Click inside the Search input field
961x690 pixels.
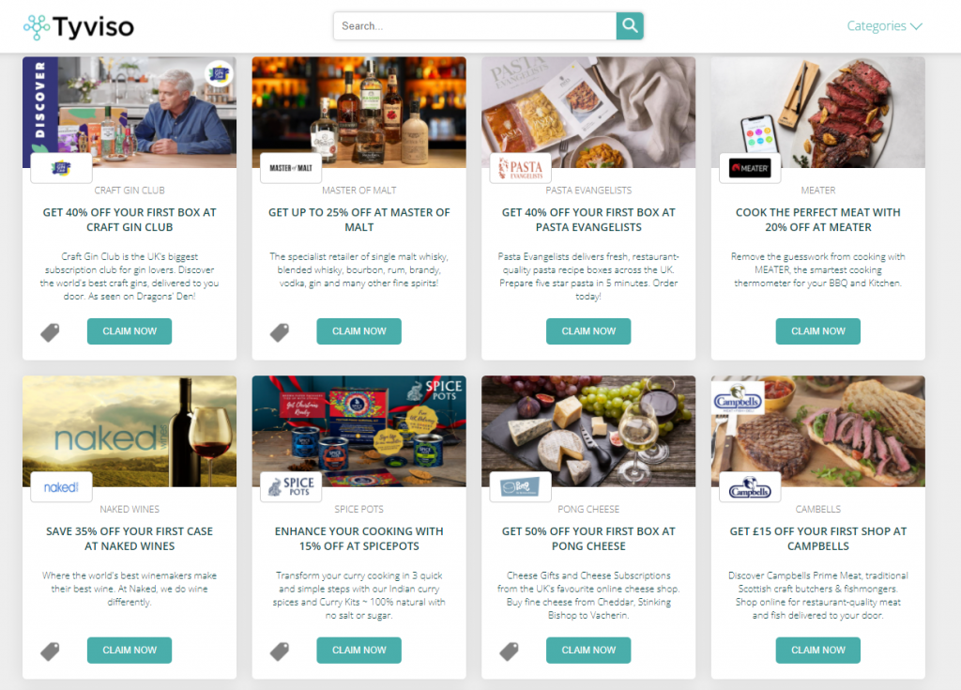click(x=475, y=25)
